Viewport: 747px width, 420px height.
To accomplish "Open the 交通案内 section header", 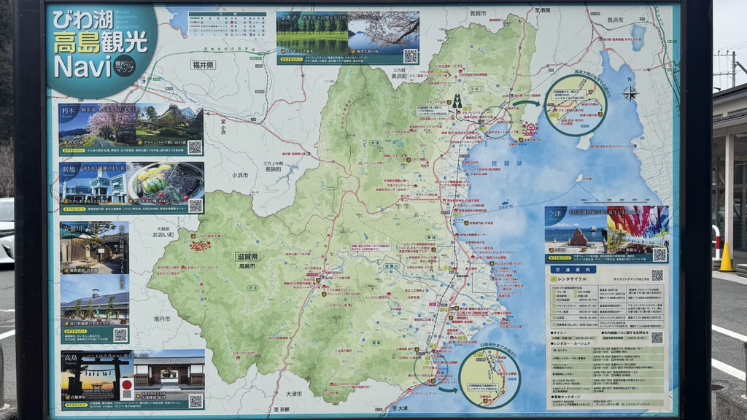I will [x=573, y=270].
